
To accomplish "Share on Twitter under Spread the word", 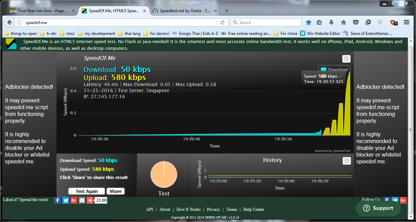I will (x=66, y=200).
